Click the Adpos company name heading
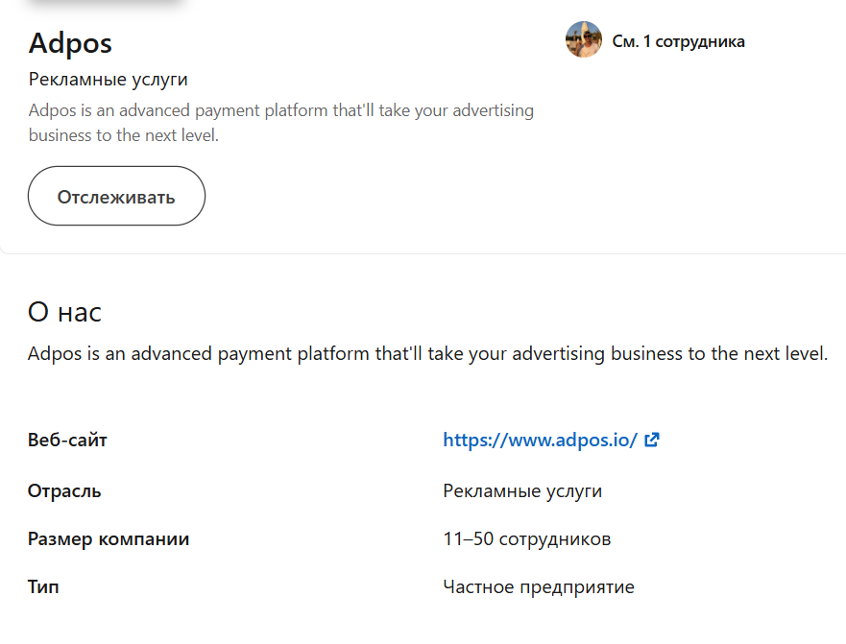This screenshot has height=644, width=846. coord(70,43)
